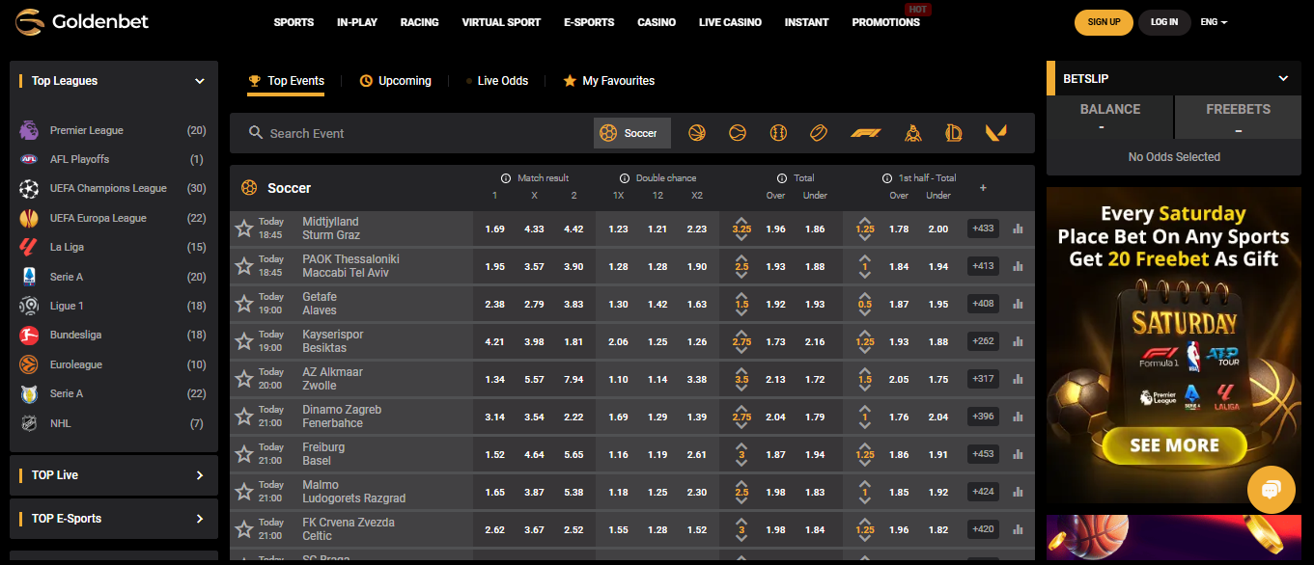The image size is (1314, 565).
Task: Select the basketball sport filter
Action: tap(696, 133)
